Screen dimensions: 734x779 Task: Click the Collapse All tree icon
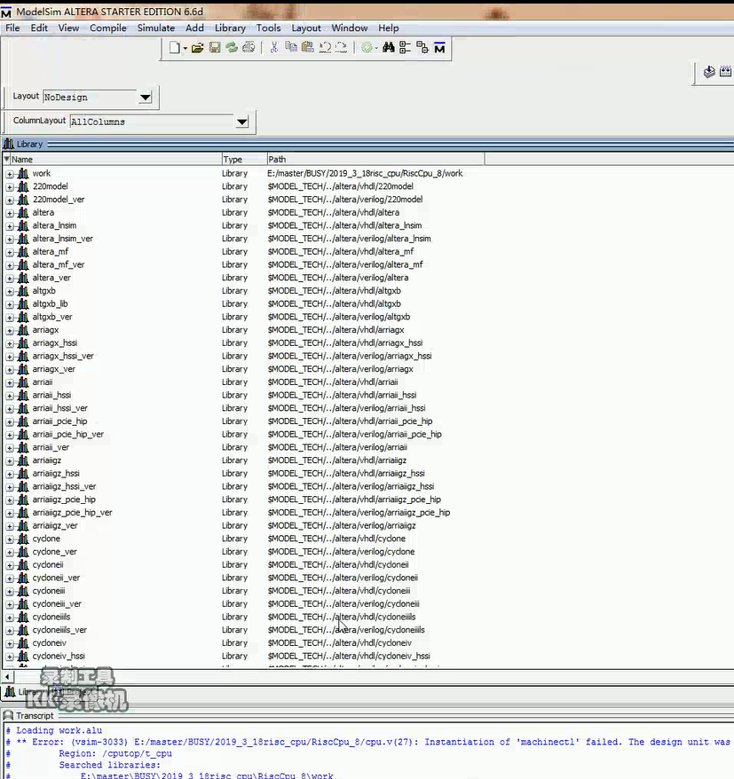pyautogui.click(x=422, y=48)
